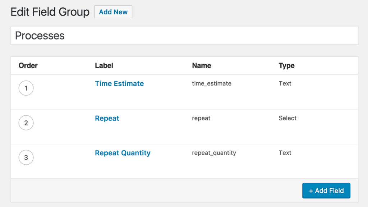Screen dimensions: 368x207
Task: Click the Select type in Repeat row
Action: pos(287,118)
